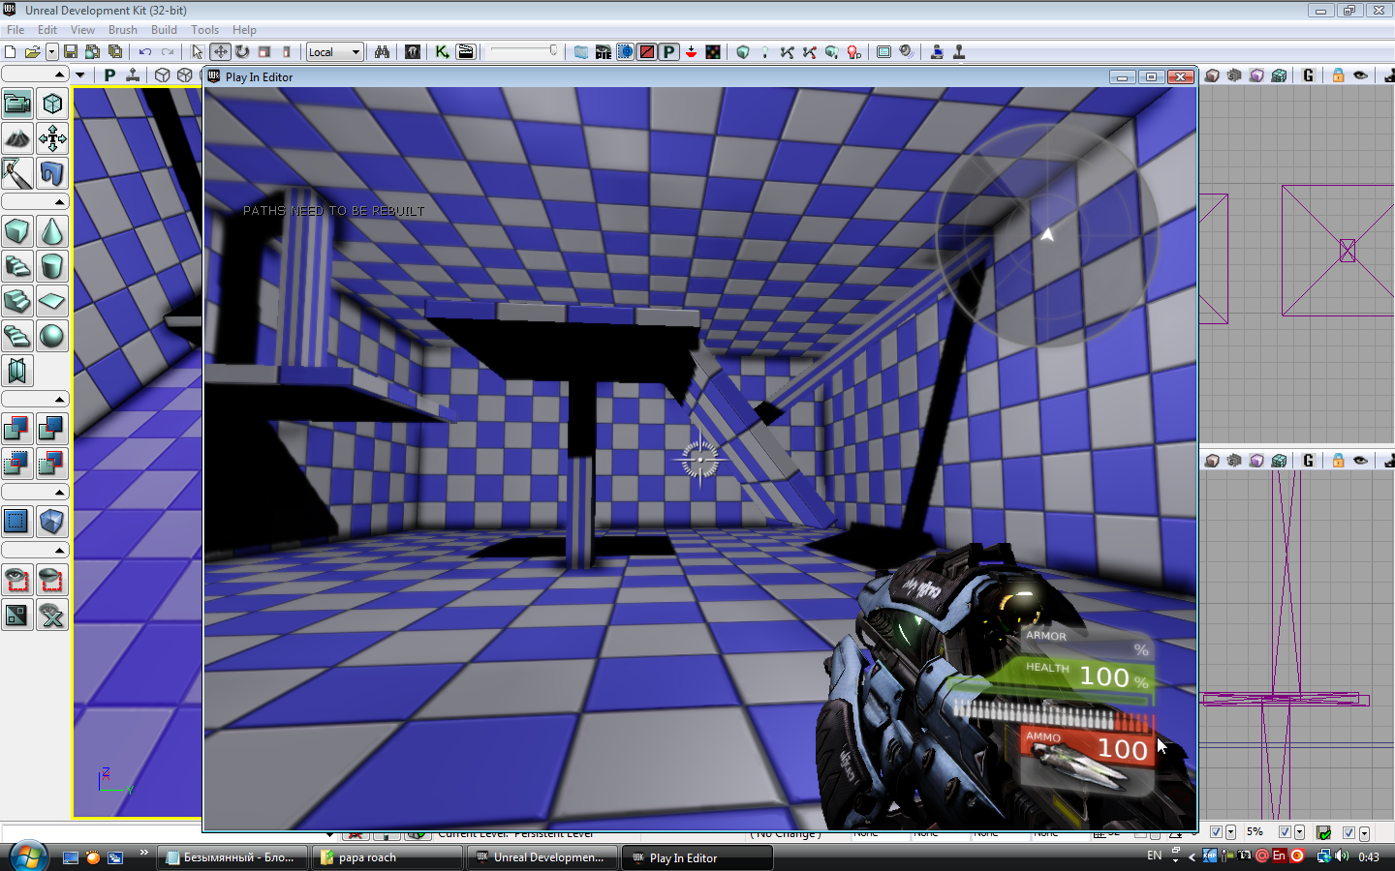
Task: Undo the last action
Action: 145,52
